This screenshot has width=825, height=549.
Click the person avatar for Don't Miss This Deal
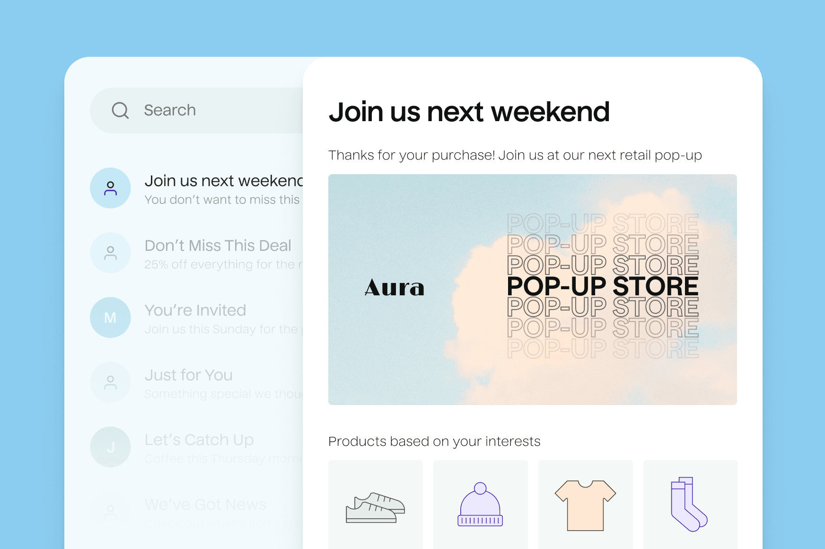pos(110,253)
